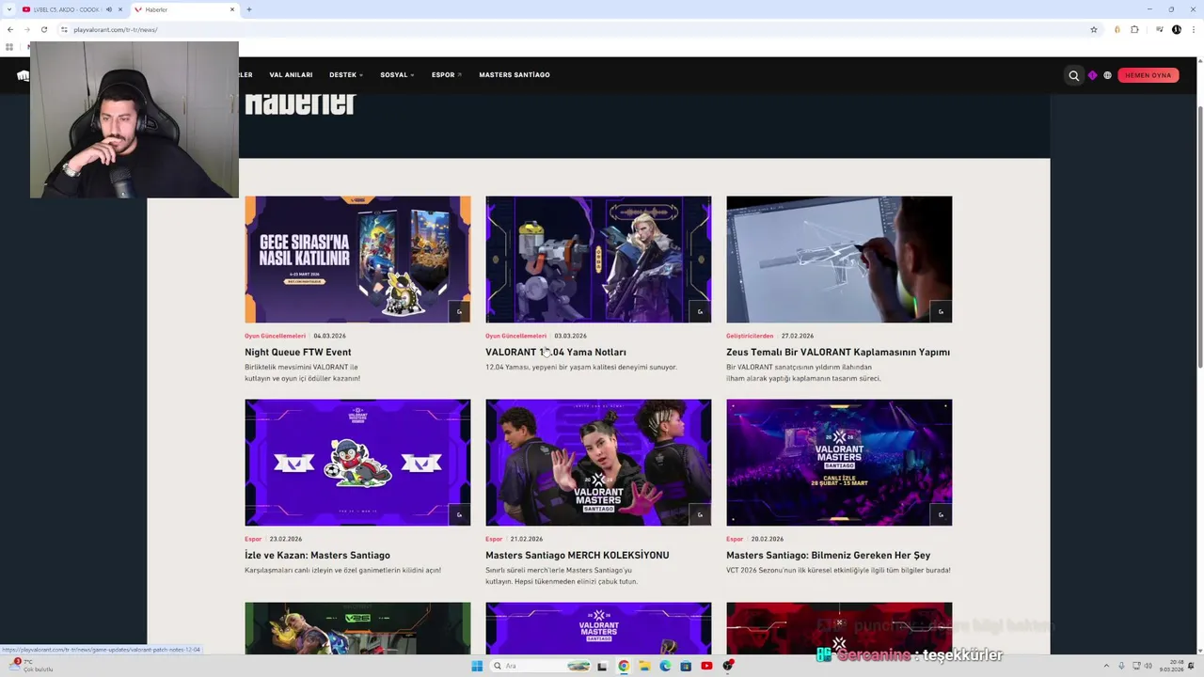The width and height of the screenshot is (1204, 677).
Task: Open Chrome from the taskbar
Action: click(x=623, y=666)
